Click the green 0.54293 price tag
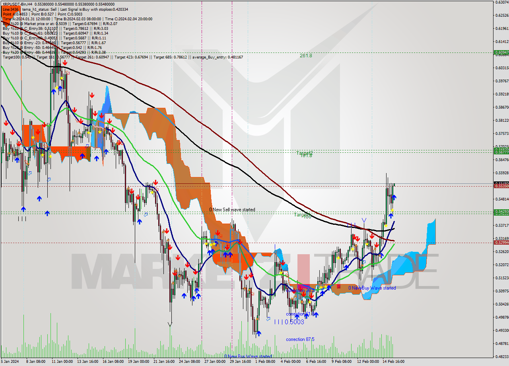 click(501, 212)
